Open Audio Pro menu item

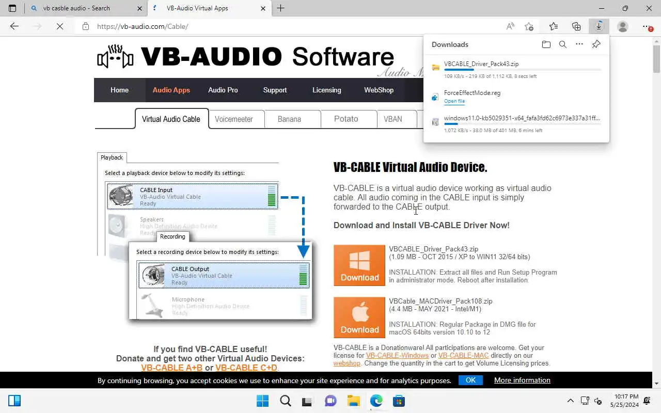click(x=223, y=90)
